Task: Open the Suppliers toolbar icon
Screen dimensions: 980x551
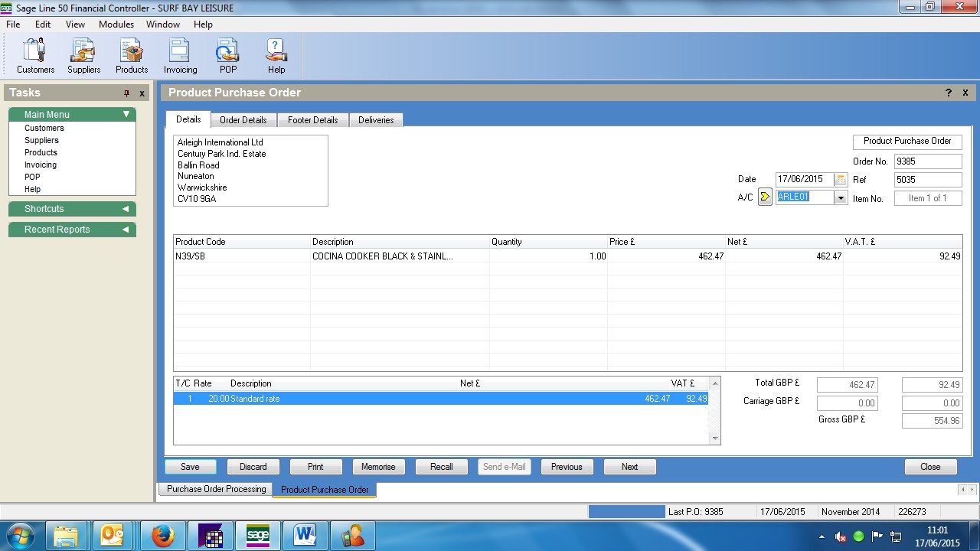Action: tap(83, 56)
